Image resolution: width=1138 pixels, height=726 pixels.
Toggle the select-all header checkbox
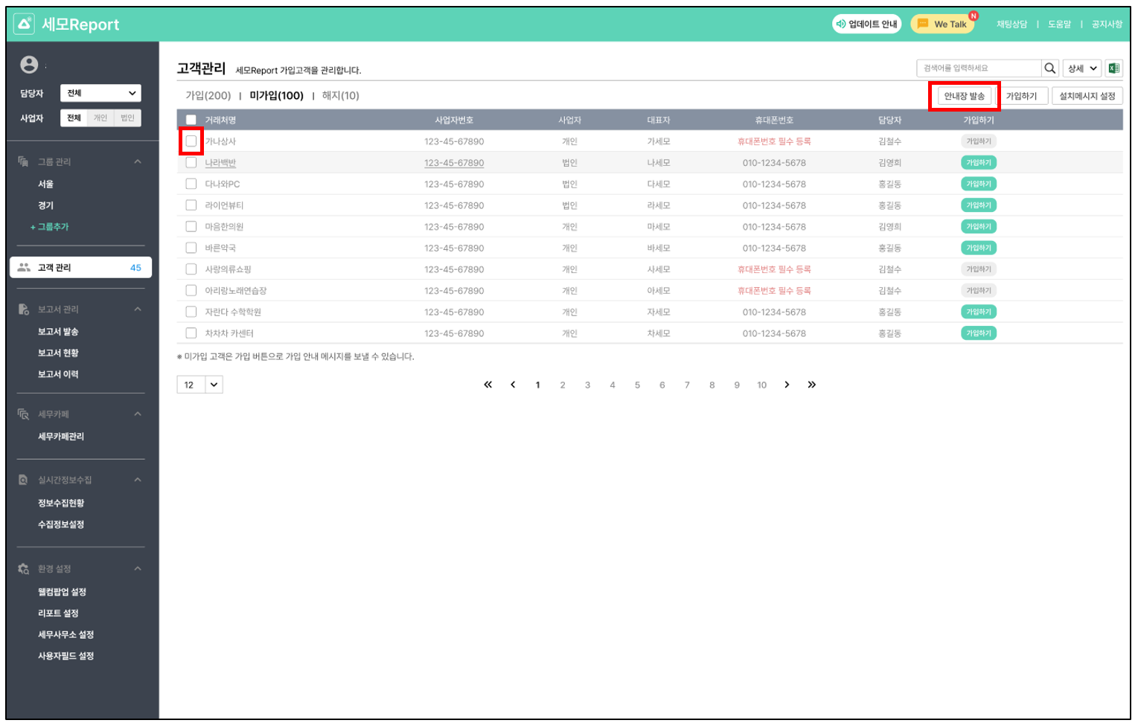(191, 120)
